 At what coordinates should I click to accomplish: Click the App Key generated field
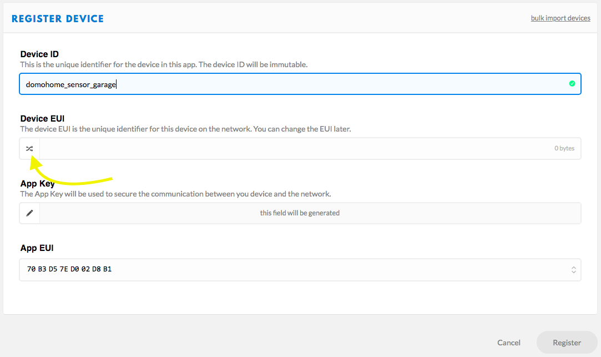[300, 213]
